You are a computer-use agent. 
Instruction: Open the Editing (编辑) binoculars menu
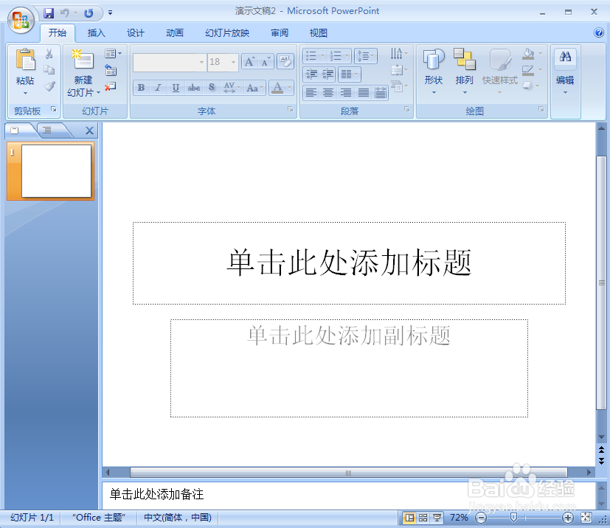coord(565,72)
